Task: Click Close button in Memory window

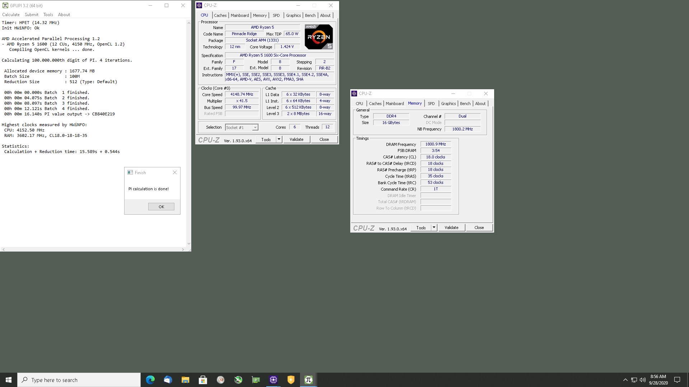Action: point(479,228)
